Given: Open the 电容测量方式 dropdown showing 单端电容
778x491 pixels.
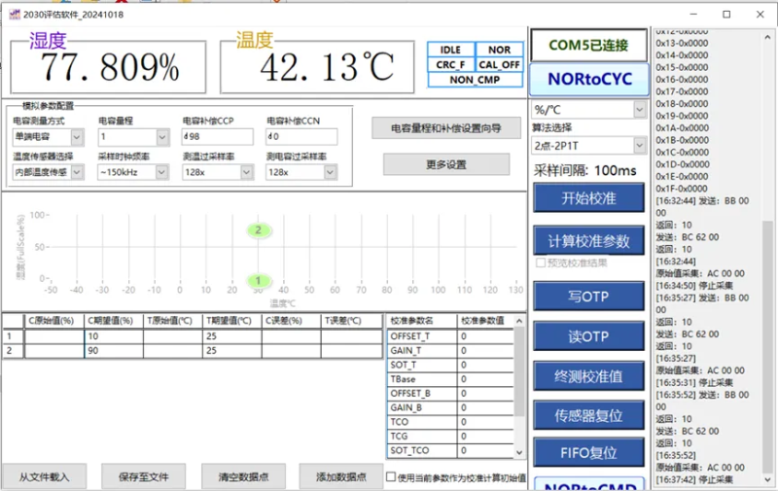Looking at the screenshot, I should 77,136.
